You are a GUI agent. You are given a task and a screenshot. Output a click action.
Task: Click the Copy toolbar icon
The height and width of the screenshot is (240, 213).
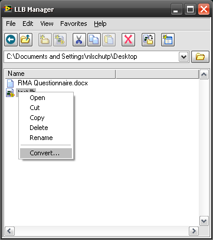click(x=94, y=40)
